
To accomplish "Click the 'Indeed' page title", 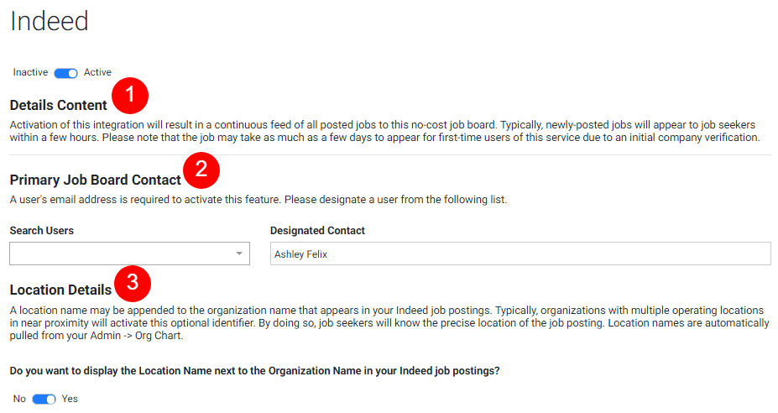I will pyautogui.click(x=50, y=22).
